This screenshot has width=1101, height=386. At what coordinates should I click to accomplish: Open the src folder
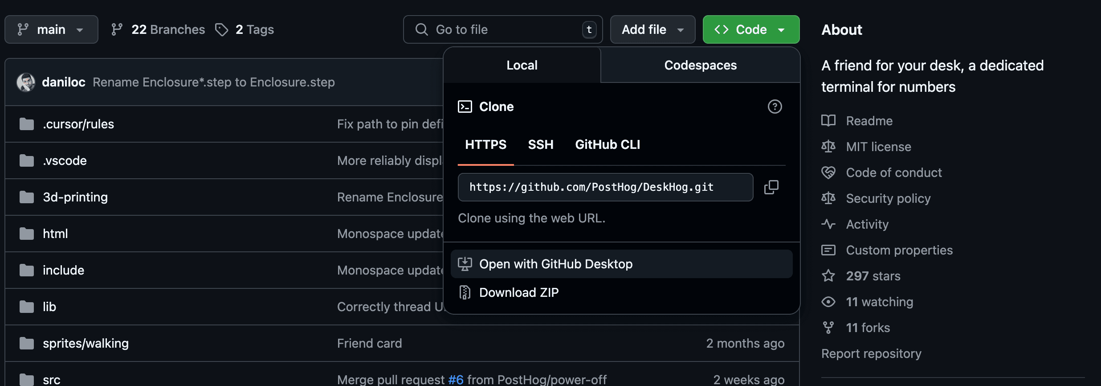pos(52,380)
